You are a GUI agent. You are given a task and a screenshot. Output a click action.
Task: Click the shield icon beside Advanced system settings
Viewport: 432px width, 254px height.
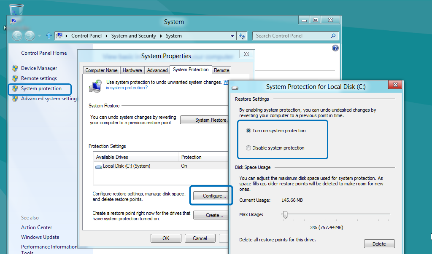15,99
